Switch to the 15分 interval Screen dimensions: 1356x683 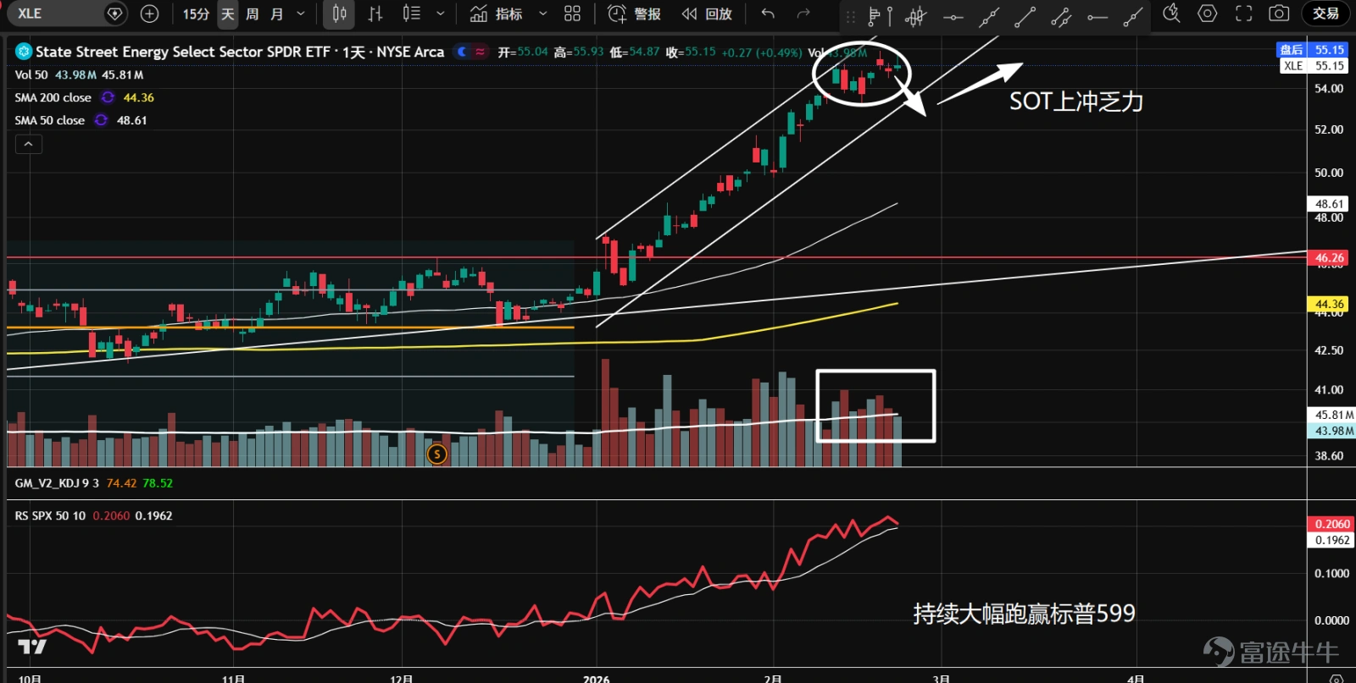[196, 14]
